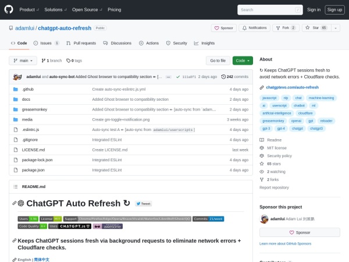Open the Insights tab
Viewport: 349px width, 262px height.
click(x=204, y=43)
